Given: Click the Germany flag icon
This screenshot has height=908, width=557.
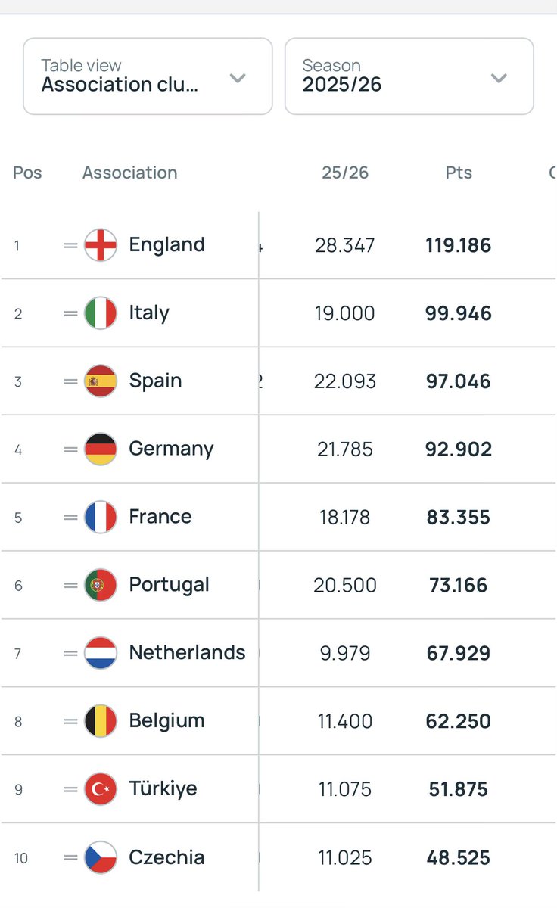Looking at the screenshot, I should coord(101,449).
